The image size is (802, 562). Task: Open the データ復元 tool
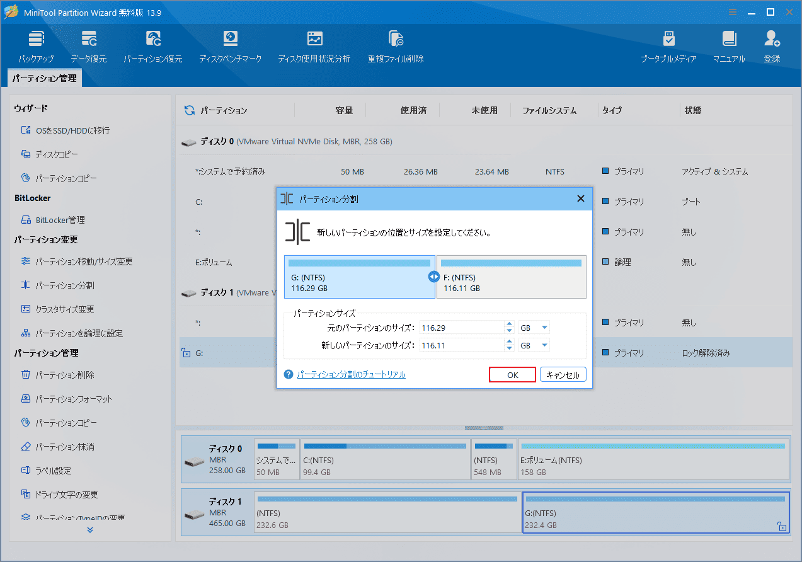pyautogui.click(x=88, y=47)
